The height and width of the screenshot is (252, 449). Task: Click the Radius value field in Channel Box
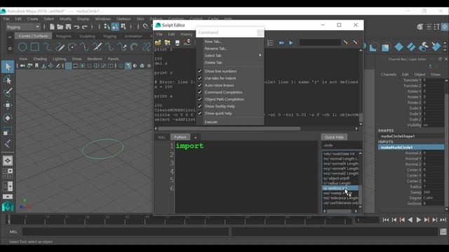tap(434, 187)
